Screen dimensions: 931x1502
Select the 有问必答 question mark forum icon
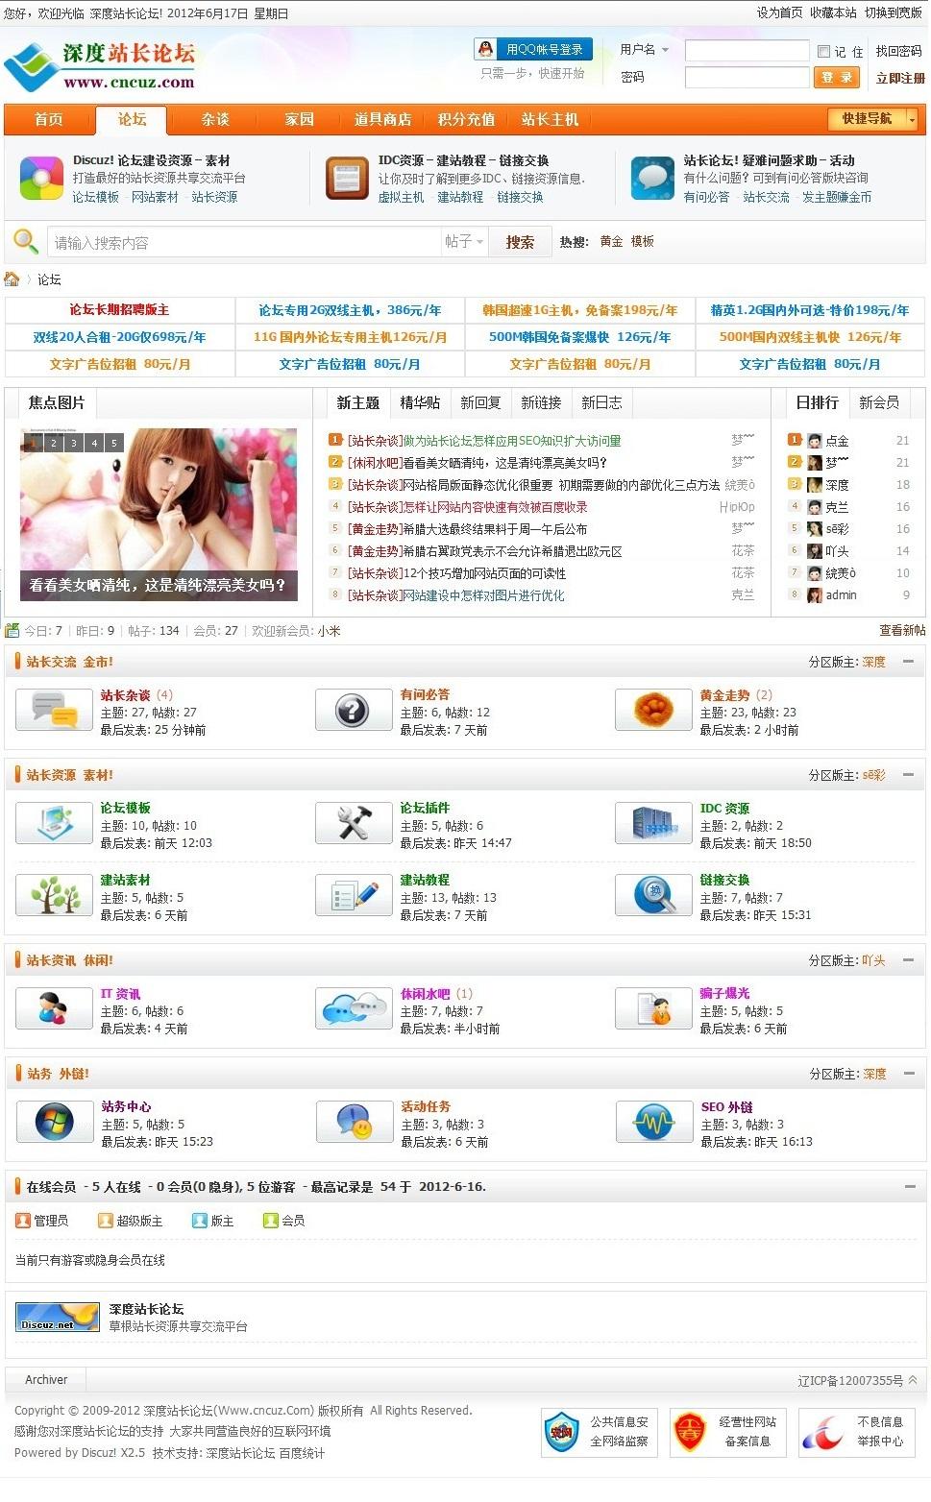pyautogui.click(x=353, y=710)
